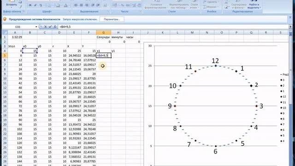Image resolution: width=295 pixels, height=166 pixels.
Task: Open the Clear eraser tool in Editing
Action: [227, 7]
